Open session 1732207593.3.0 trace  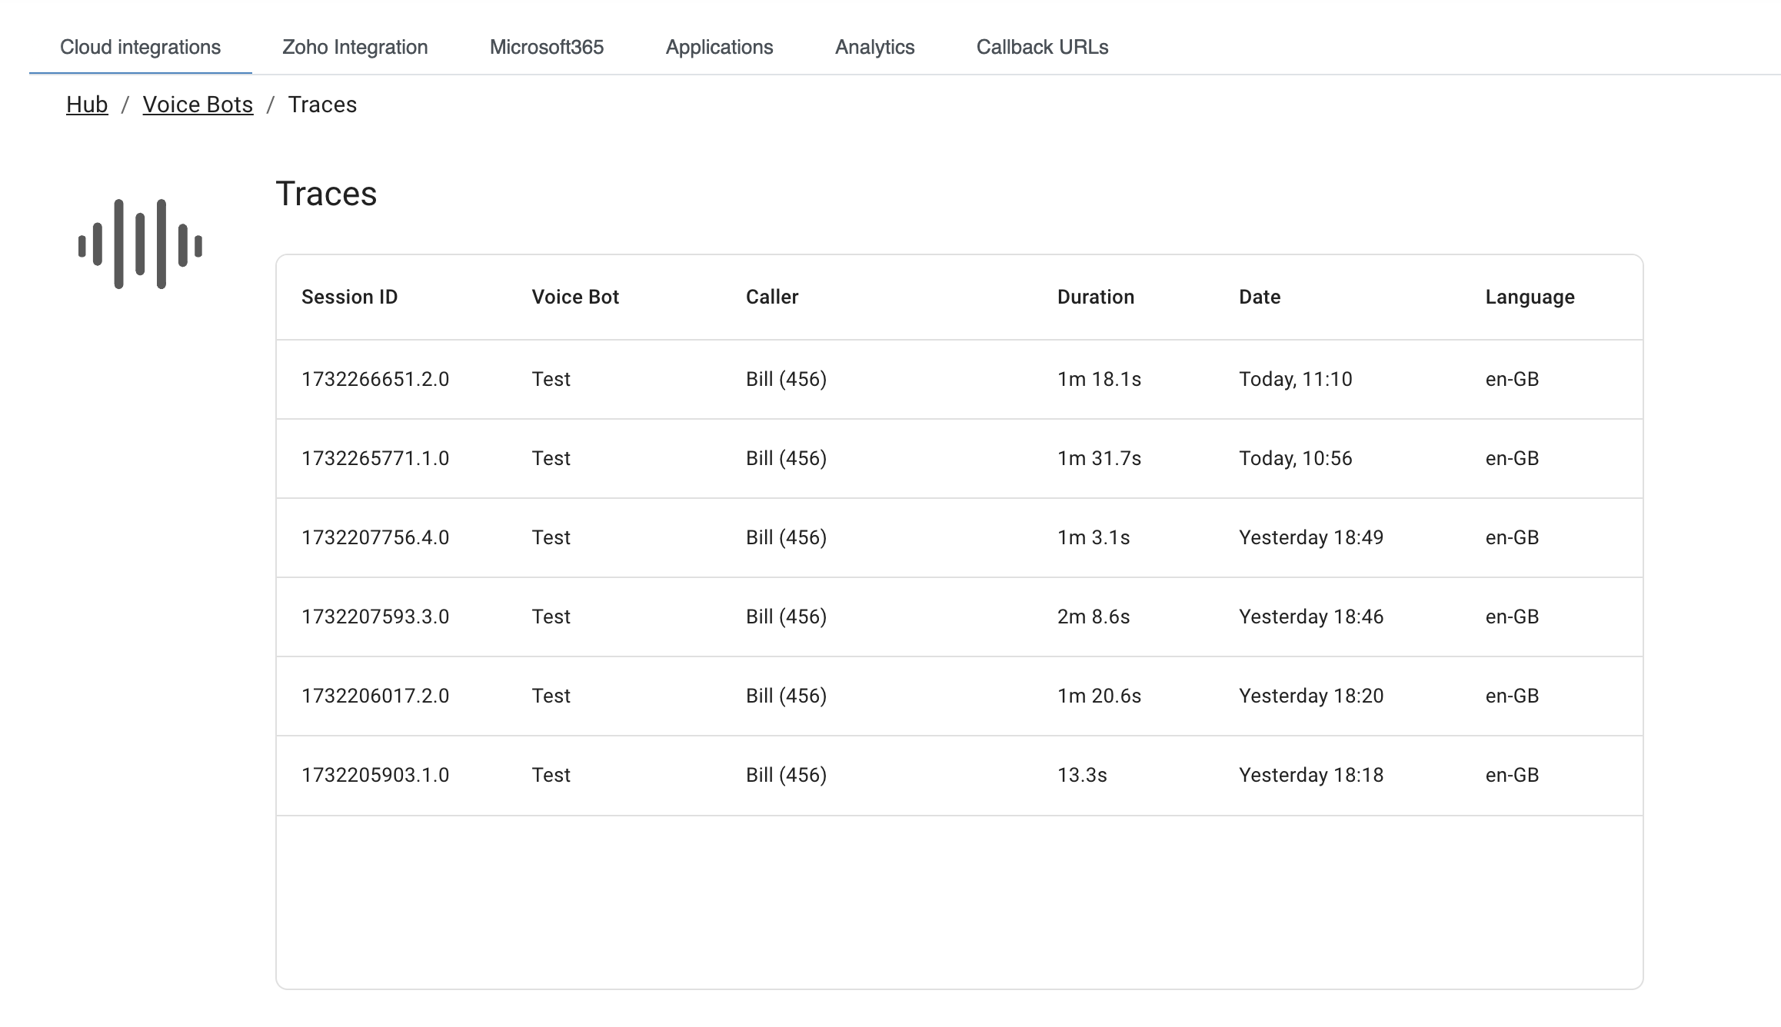coord(375,617)
